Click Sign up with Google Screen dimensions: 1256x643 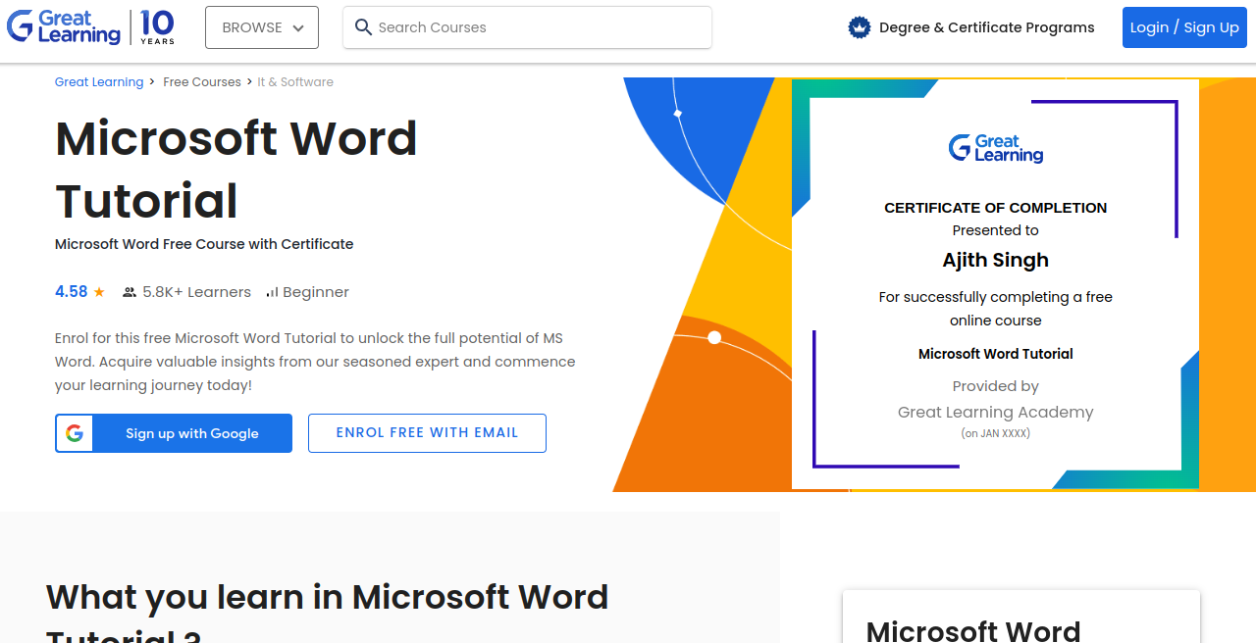pyautogui.click(x=174, y=432)
